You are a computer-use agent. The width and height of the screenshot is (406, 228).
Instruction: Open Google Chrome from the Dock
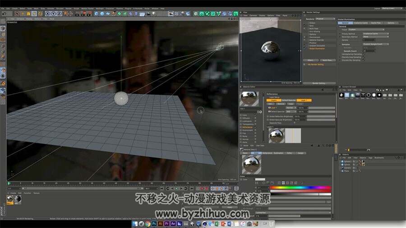point(148,223)
